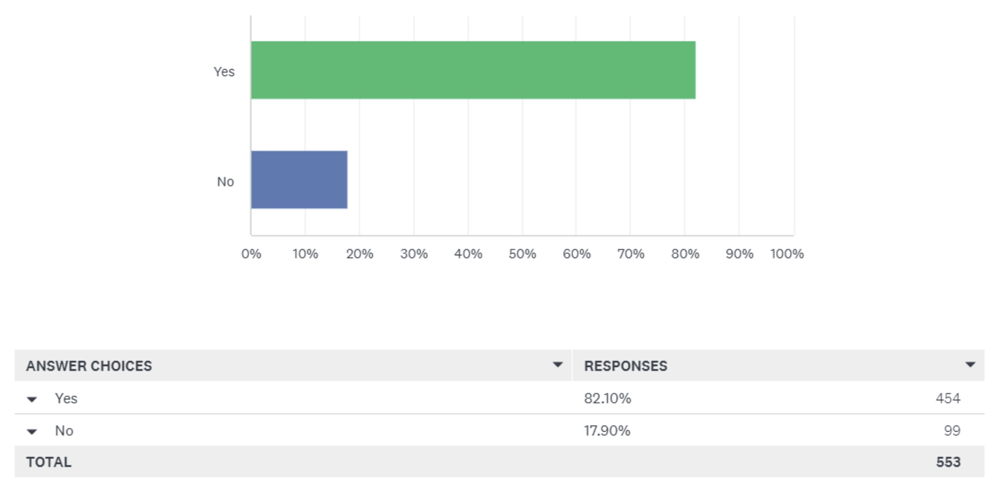The width and height of the screenshot is (1003, 488).
Task: Select the 99 response count
Action: (x=951, y=431)
